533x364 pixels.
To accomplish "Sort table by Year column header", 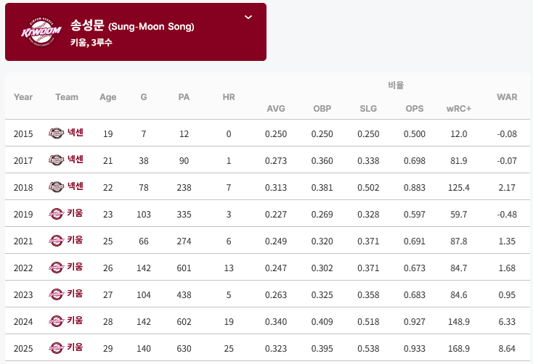I will (23, 97).
